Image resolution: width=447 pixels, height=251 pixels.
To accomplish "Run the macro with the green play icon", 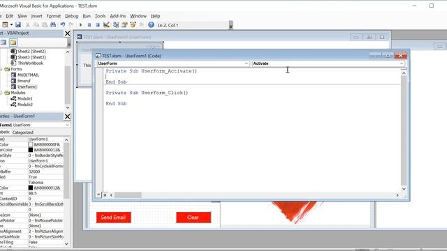I will click(x=81, y=25).
